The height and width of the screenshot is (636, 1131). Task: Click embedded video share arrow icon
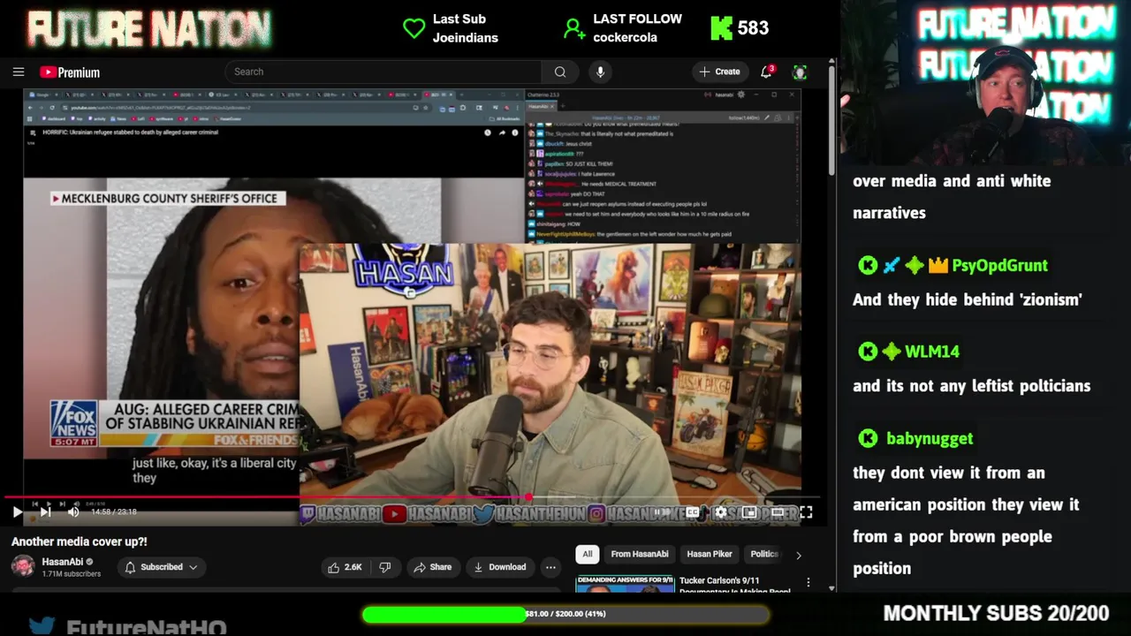click(x=502, y=132)
